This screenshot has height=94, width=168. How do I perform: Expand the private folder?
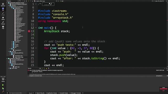pyautogui.click(x=12, y=45)
